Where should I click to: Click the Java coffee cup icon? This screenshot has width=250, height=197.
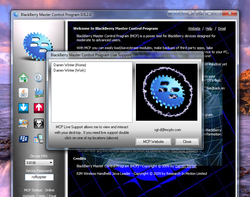pos(23,93)
